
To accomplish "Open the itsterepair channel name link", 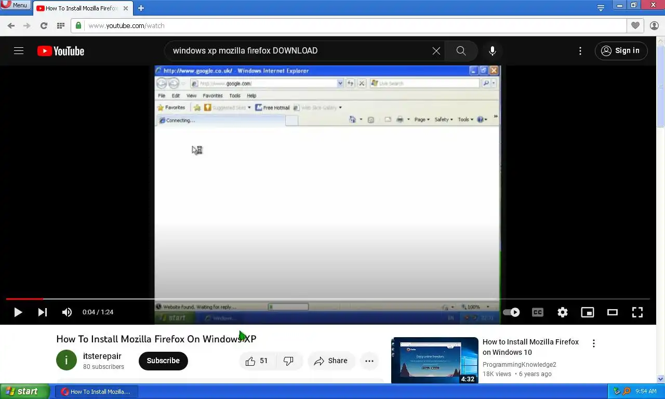I will click(x=102, y=356).
